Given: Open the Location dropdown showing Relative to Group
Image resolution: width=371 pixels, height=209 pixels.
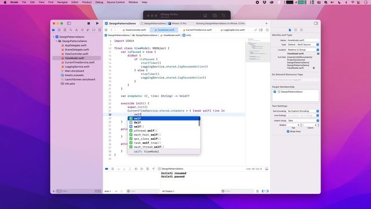Looking at the screenshot, I should coord(303,50).
